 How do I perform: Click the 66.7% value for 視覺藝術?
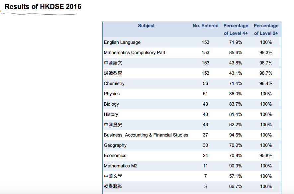pos(236,186)
